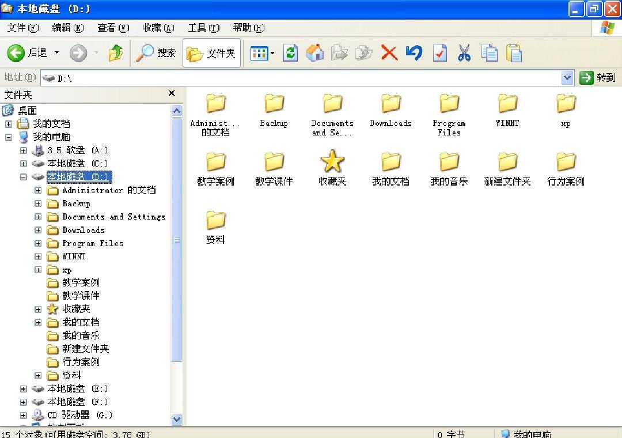Select Documents and Se... folder icon
This screenshot has height=438, width=622.
point(332,104)
